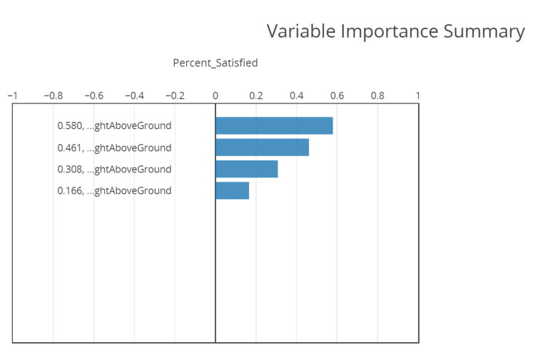Click the 0.461 importance bar
This screenshot has height=355, width=553.
[262, 148]
